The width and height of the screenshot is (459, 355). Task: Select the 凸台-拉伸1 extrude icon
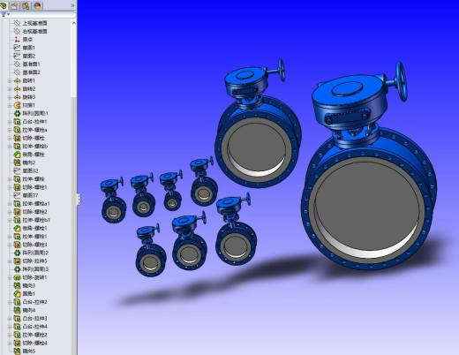(x=17, y=122)
